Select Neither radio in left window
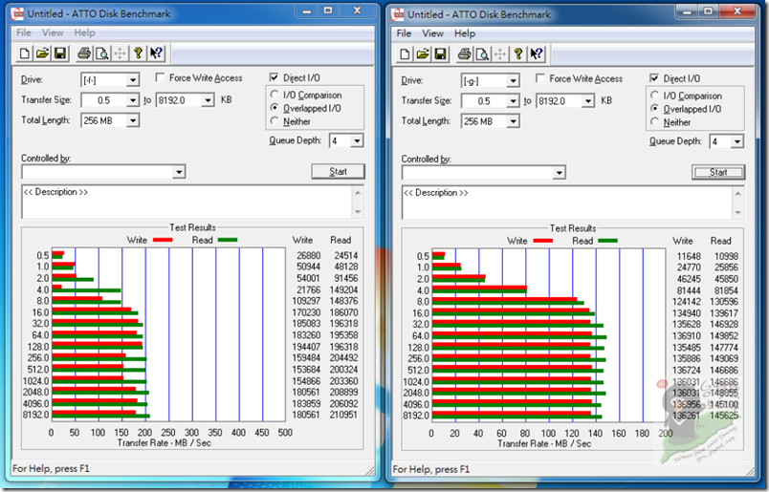Image resolution: width=769 pixels, height=492 pixels. coord(275,120)
